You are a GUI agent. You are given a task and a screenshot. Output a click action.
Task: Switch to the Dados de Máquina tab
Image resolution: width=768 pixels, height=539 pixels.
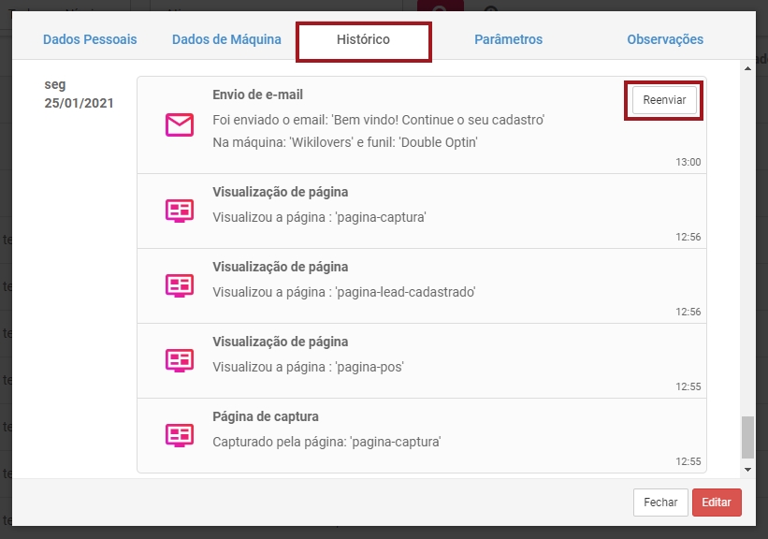pos(226,39)
